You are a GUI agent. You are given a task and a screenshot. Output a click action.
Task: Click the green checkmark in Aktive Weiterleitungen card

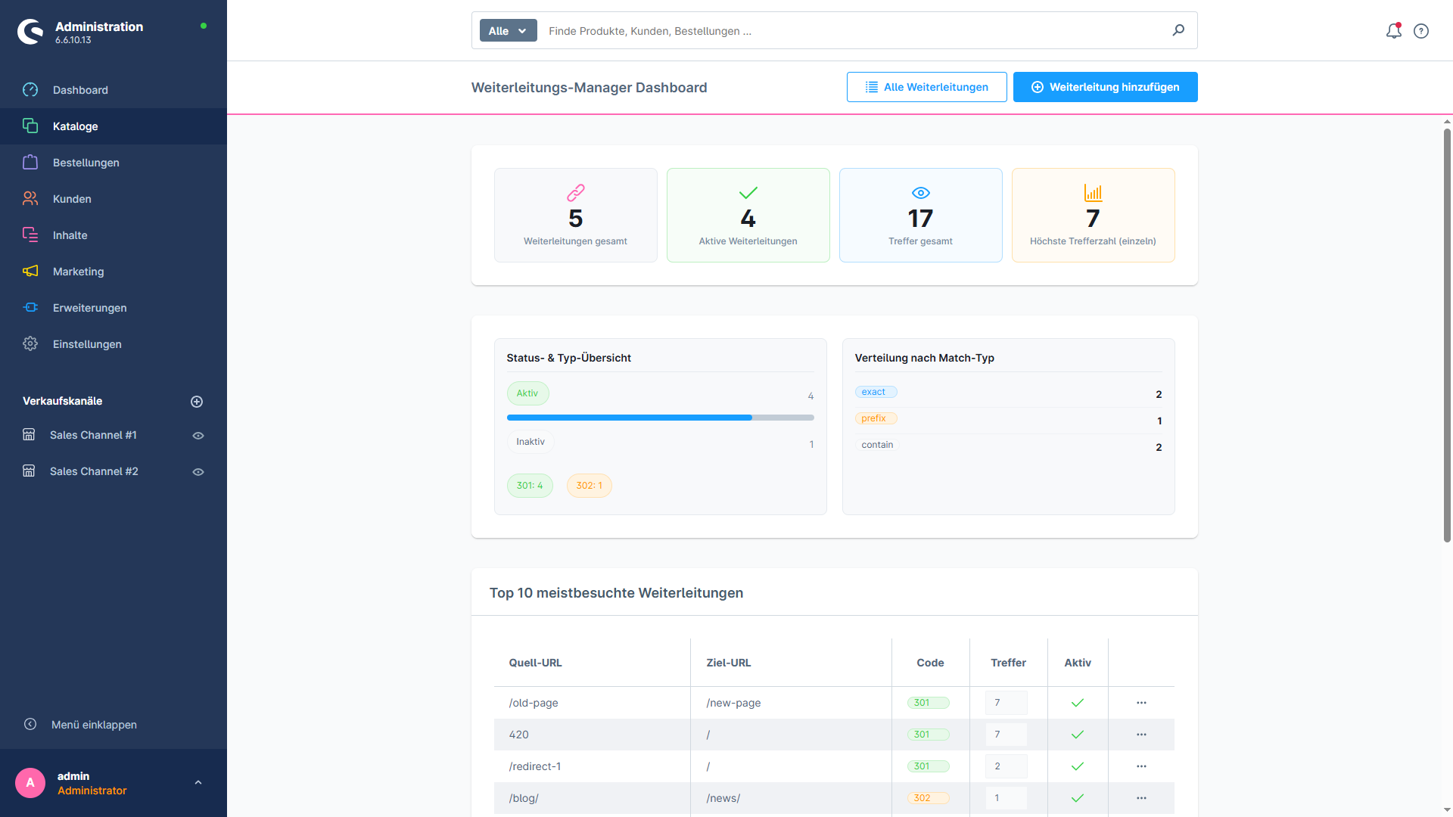click(x=748, y=193)
